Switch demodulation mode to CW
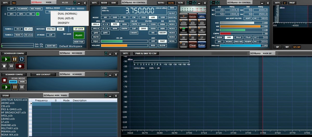The height and width of the screenshot is (137, 312). 134,17
